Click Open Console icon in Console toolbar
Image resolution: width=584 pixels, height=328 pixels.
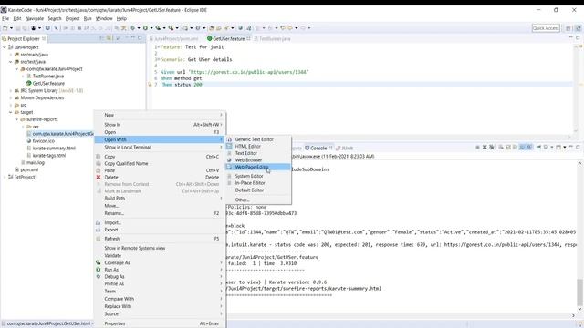pos(558,148)
